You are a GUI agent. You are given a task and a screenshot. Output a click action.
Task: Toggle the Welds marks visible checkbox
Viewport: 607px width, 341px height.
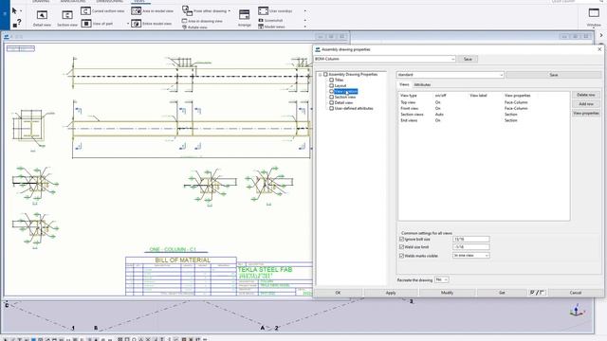click(x=401, y=256)
